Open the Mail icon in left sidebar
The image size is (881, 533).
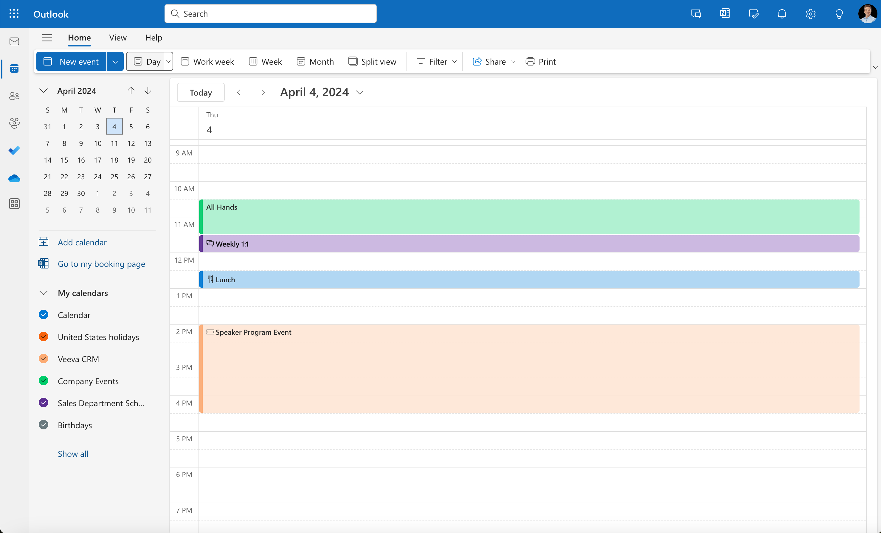(14, 41)
